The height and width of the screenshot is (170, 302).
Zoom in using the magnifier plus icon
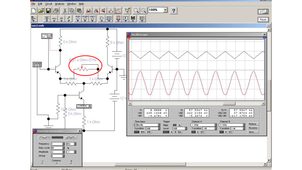click(x=144, y=11)
